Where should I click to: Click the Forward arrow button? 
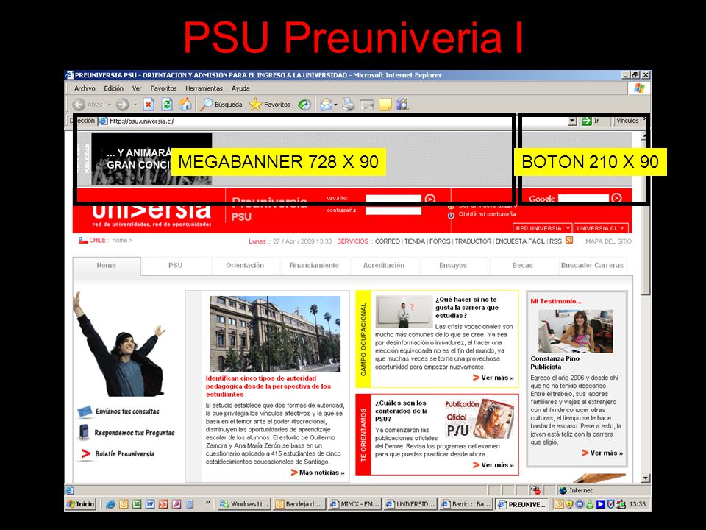tap(122, 105)
